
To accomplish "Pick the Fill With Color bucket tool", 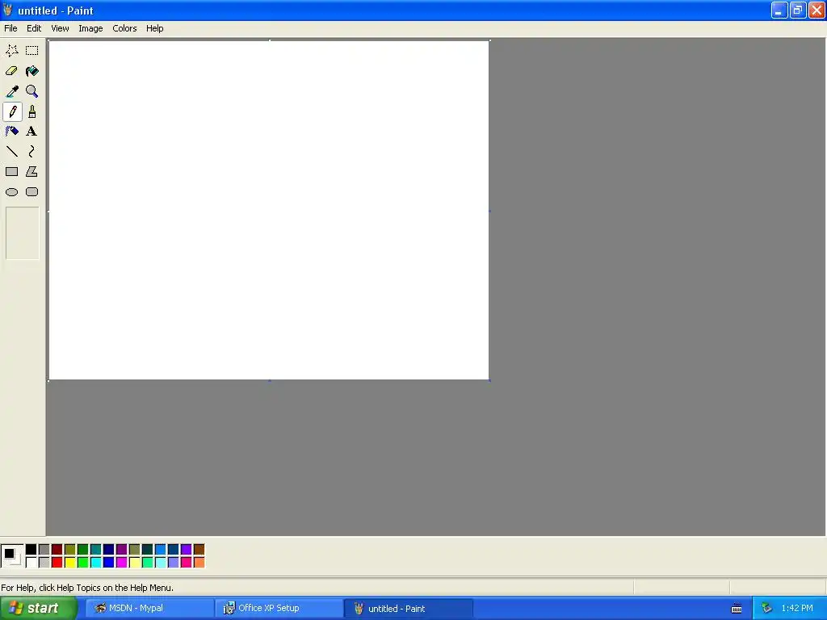I will [x=31, y=71].
